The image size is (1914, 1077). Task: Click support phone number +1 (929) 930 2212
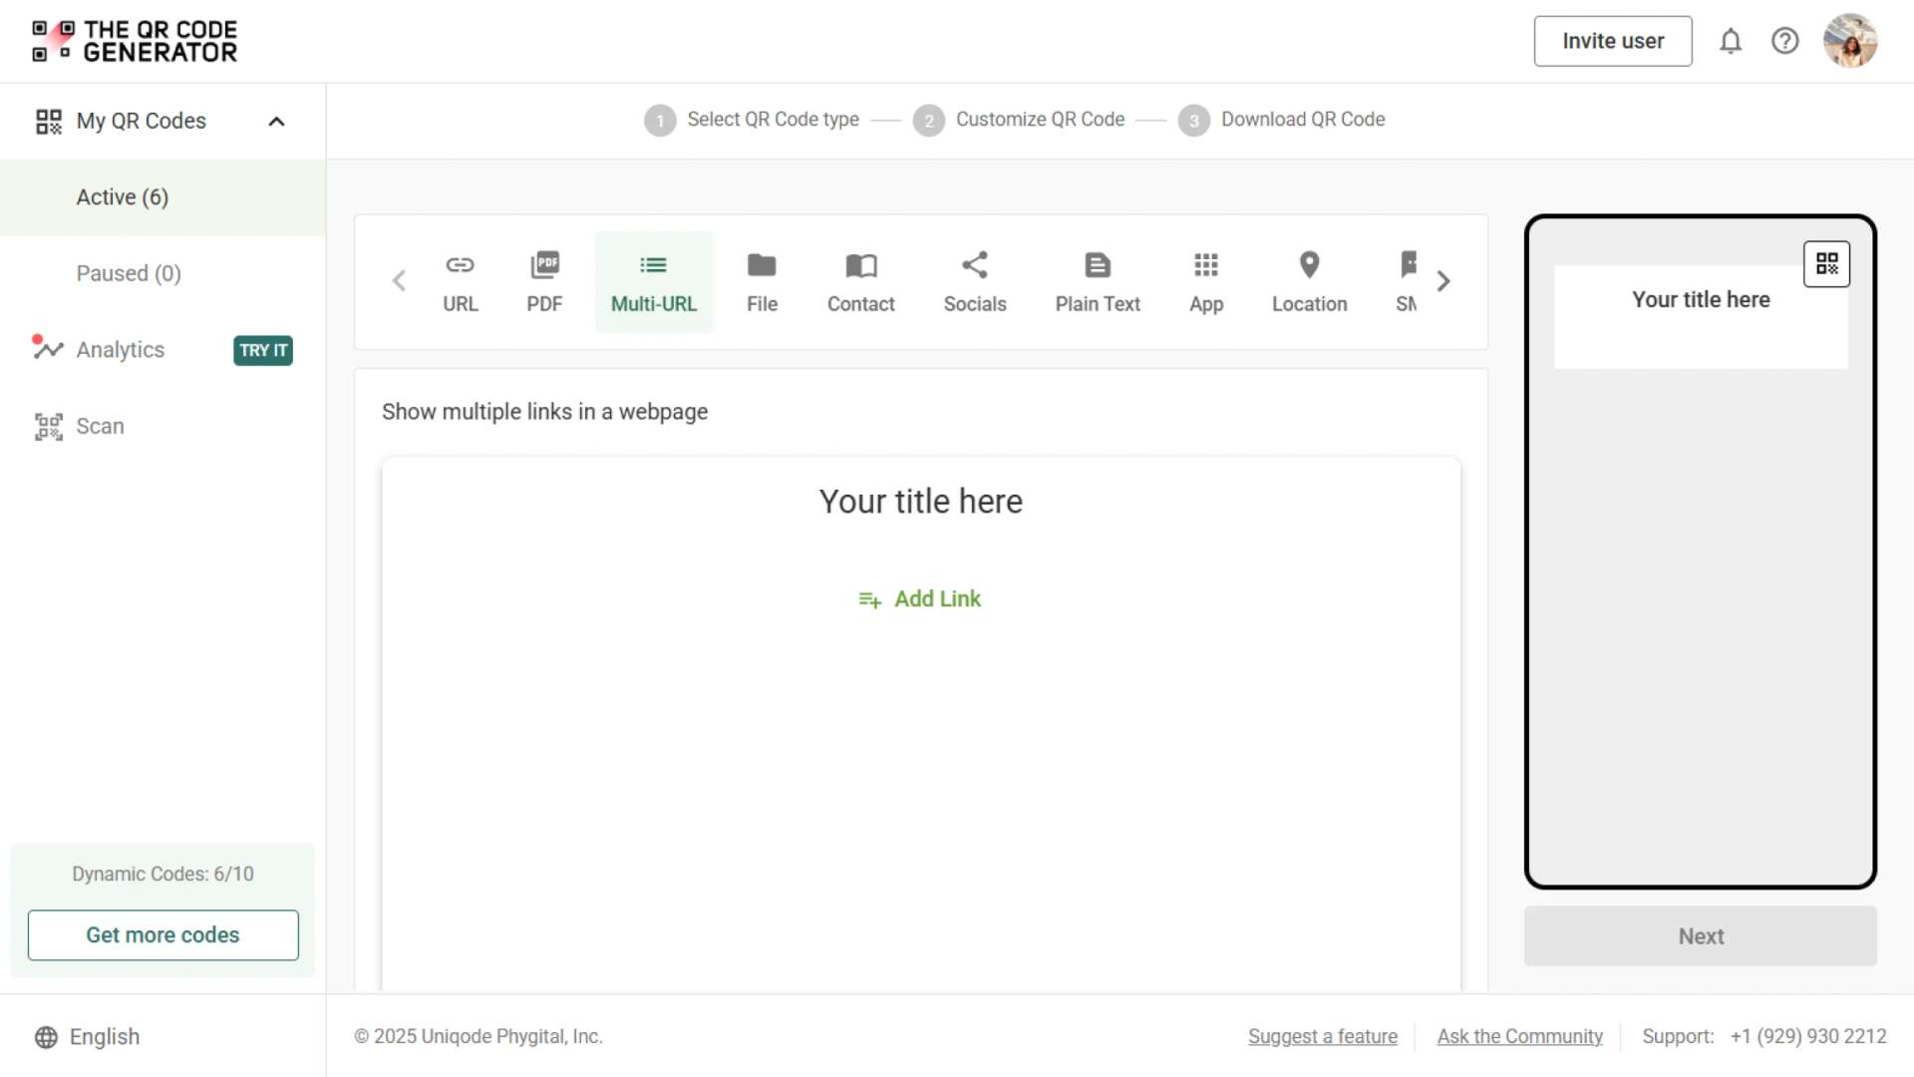tap(1808, 1036)
